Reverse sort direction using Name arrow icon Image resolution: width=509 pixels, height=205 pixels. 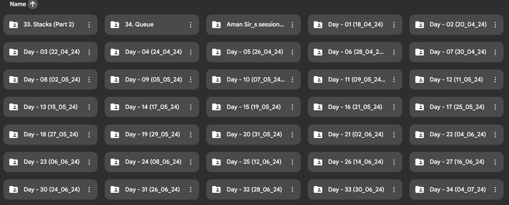click(x=33, y=4)
